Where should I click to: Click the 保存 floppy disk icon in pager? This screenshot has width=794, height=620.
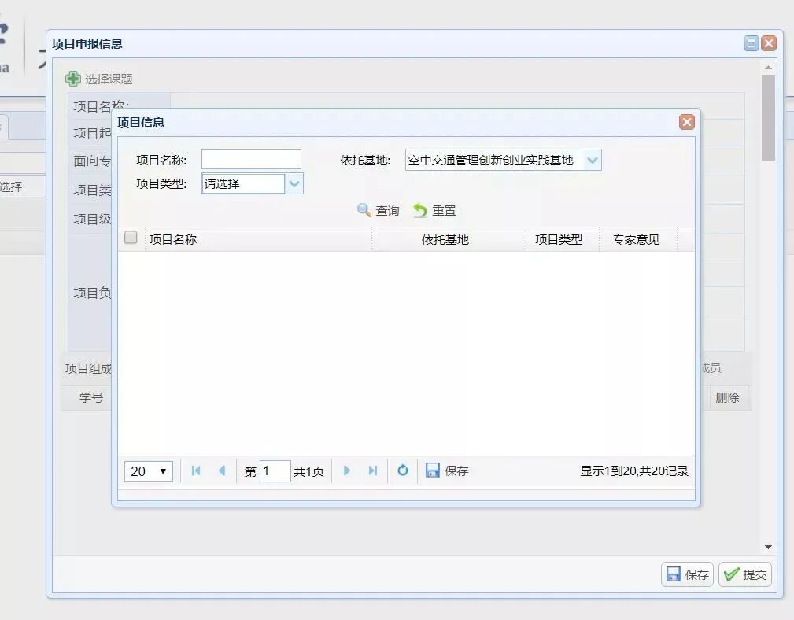pos(432,471)
